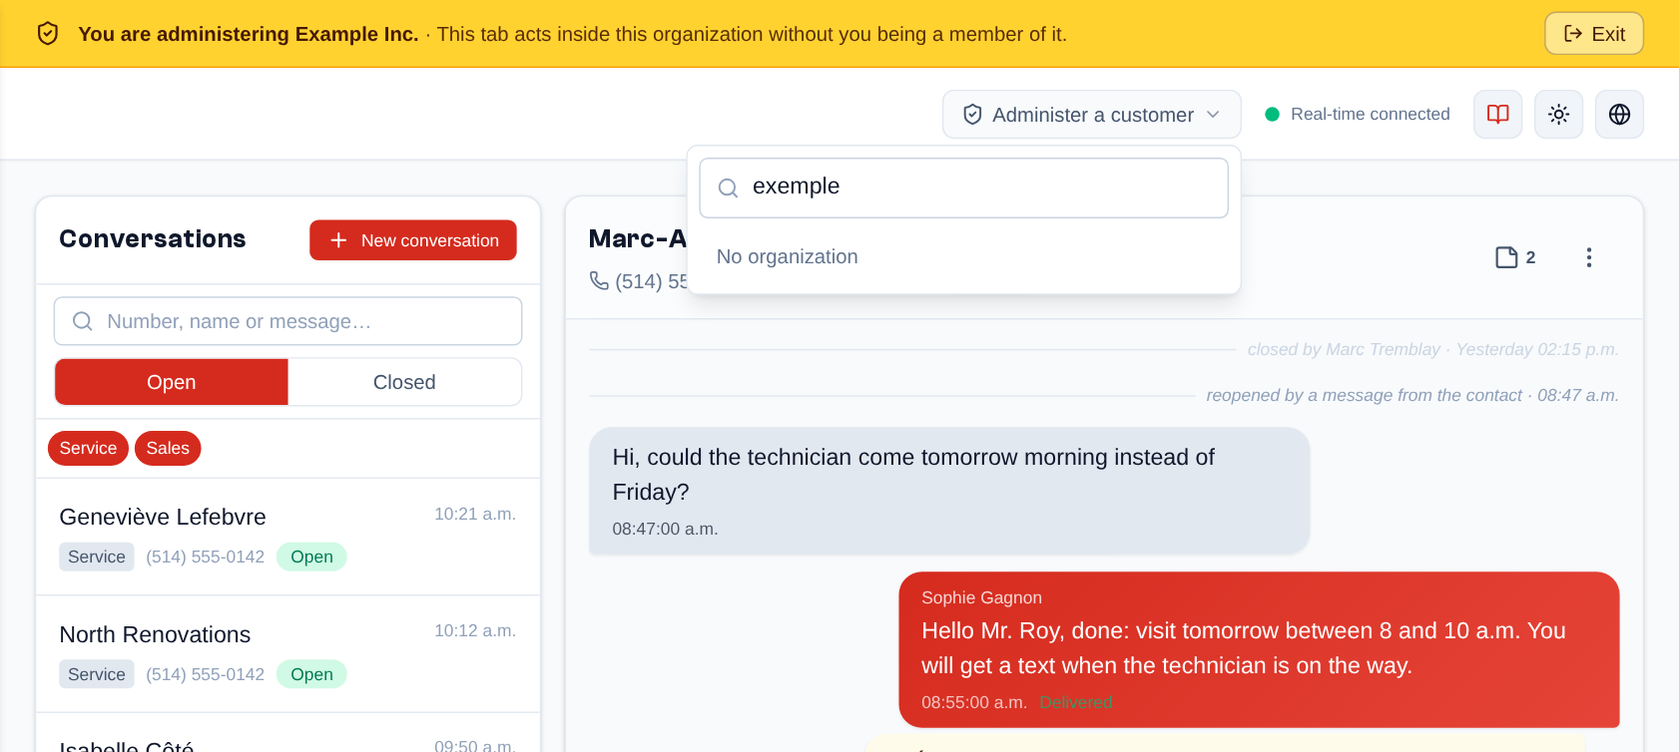
Task: Click the No organization result text
Action: tap(788, 256)
